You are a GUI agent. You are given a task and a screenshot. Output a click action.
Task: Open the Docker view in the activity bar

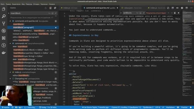click(4, 53)
